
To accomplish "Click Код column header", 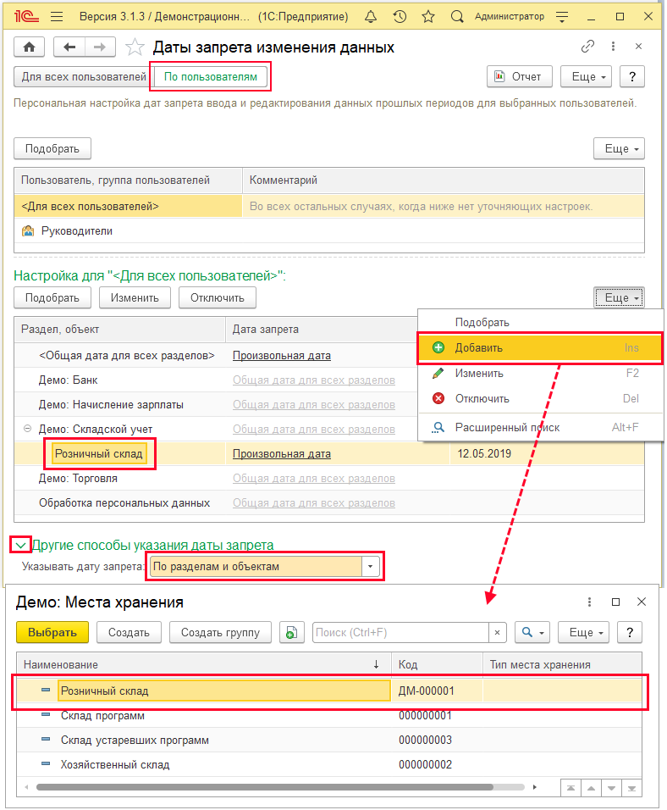I will coord(438,665).
